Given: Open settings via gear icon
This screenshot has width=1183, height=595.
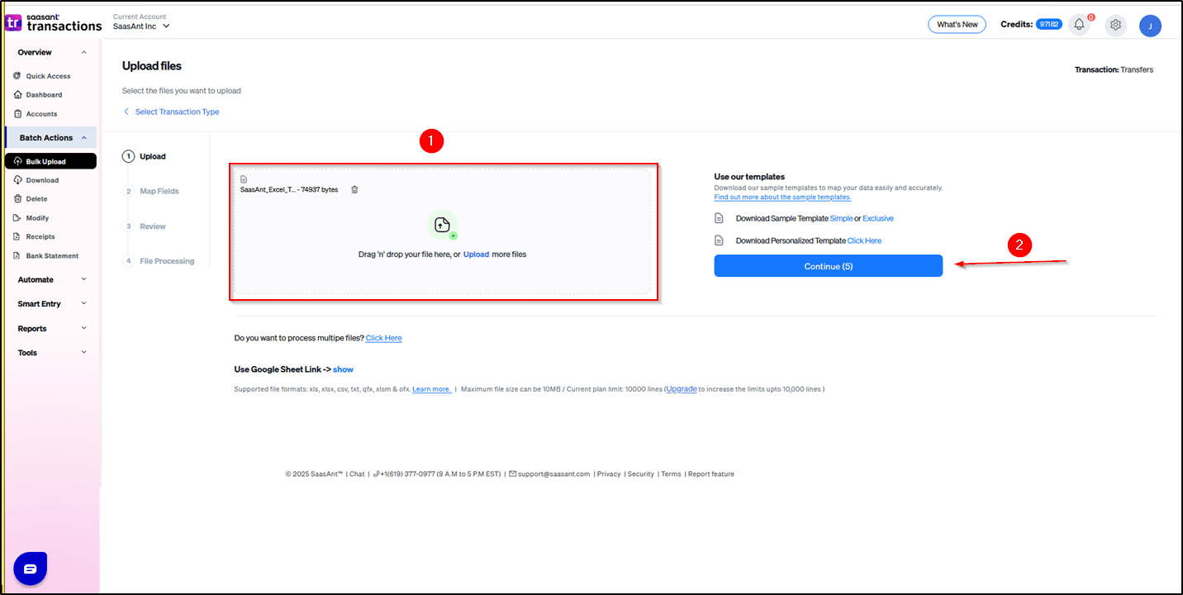Looking at the screenshot, I should [x=1115, y=25].
